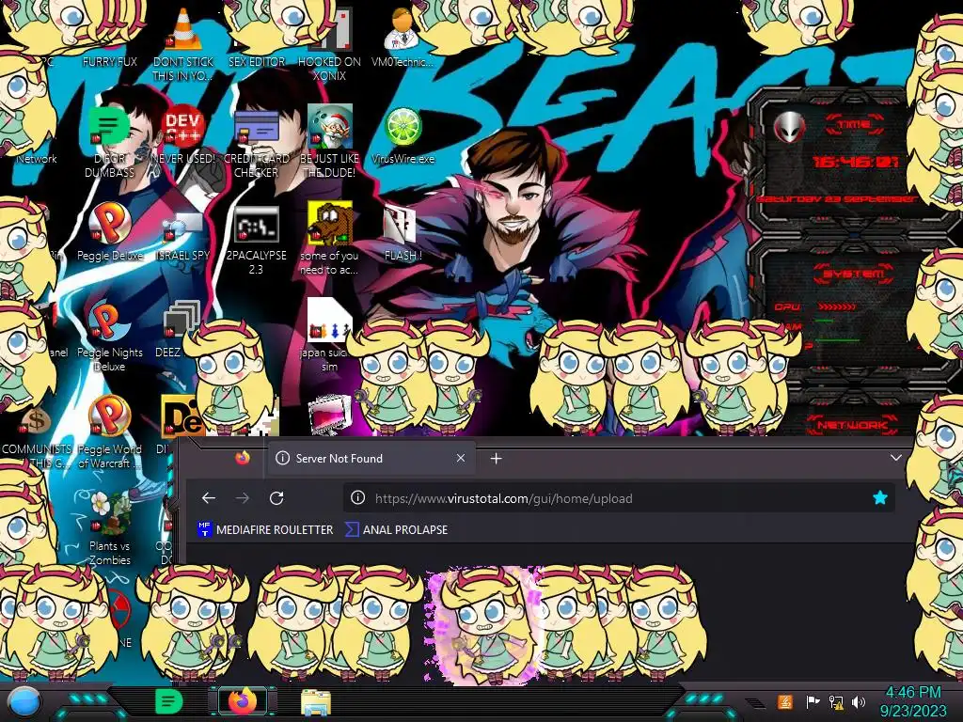Image resolution: width=963 pixels, height=722 pixels.
Task: Open the green notes app on taskbar
Action: 169,702
